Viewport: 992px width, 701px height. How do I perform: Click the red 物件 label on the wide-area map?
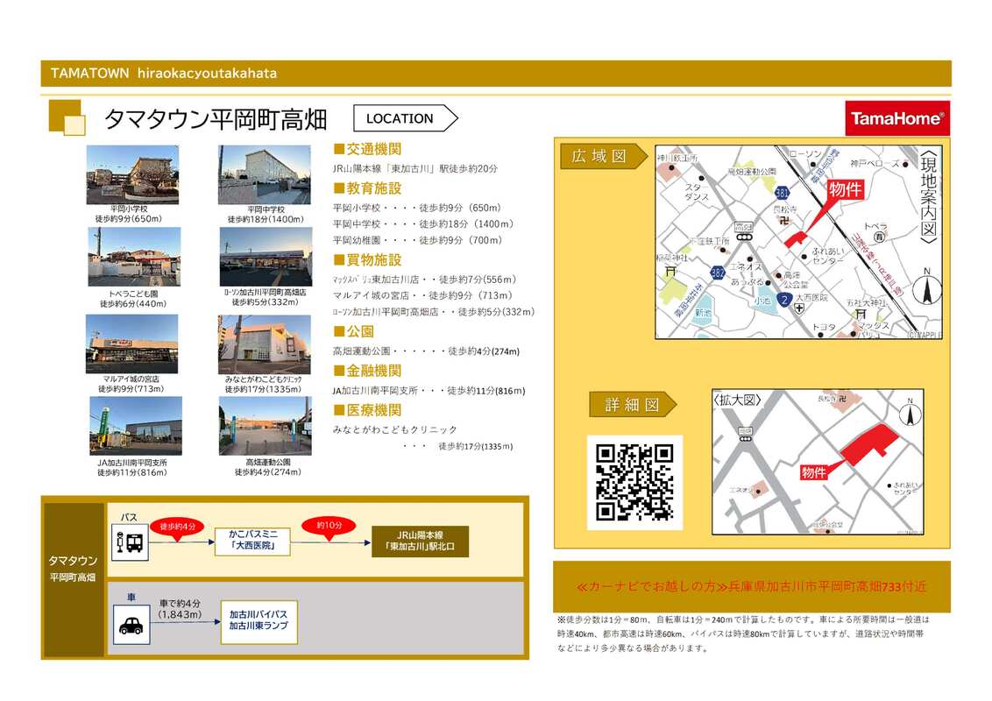pyautogui.click(x=846, y=189)
